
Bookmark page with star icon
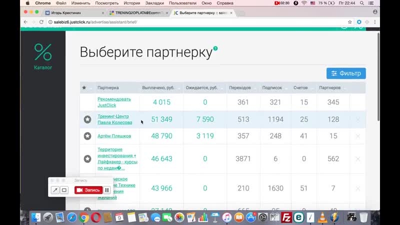349,22
